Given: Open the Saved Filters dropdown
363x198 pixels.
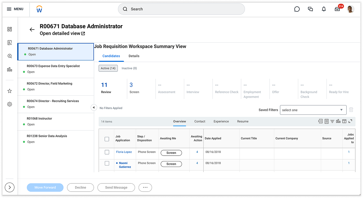Looking at the screenshot, I should point(313,110).
